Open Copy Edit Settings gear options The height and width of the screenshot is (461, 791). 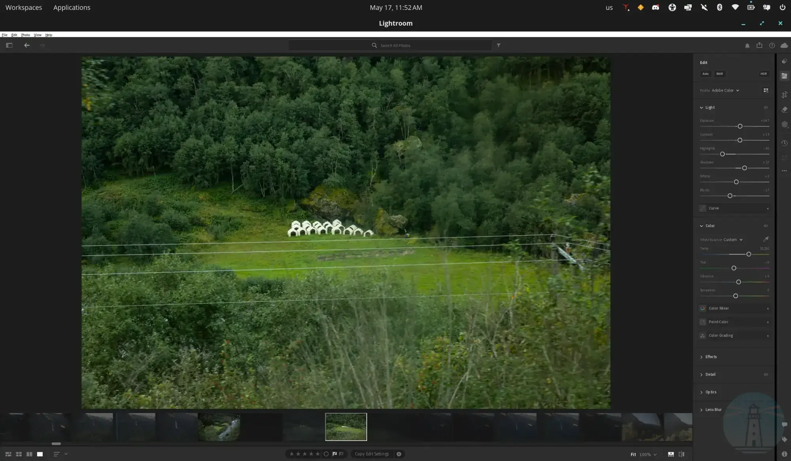click(x=399, y=454)
